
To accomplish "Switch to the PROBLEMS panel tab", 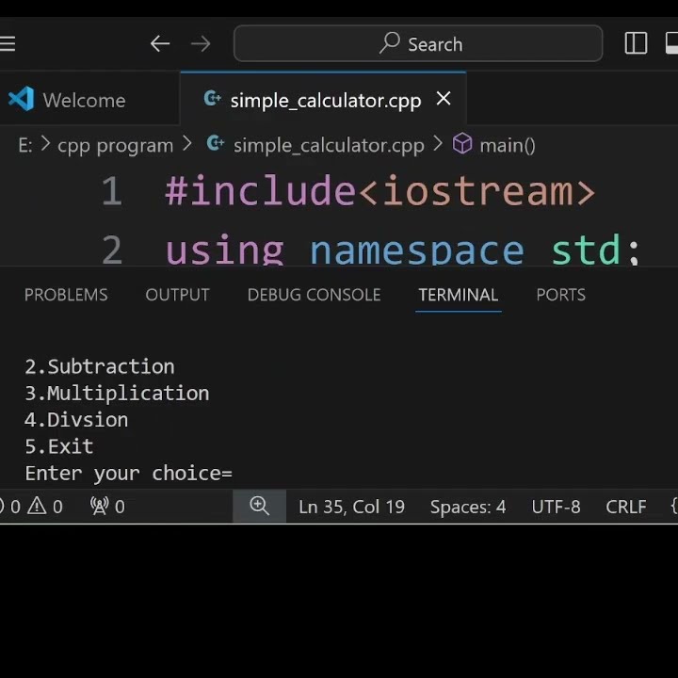I will [x=66, y=295].
